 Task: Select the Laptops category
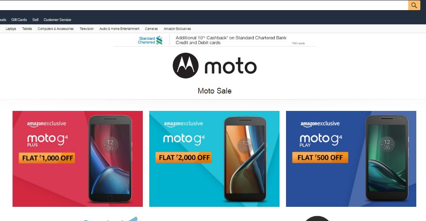click(x=11, y=29)
